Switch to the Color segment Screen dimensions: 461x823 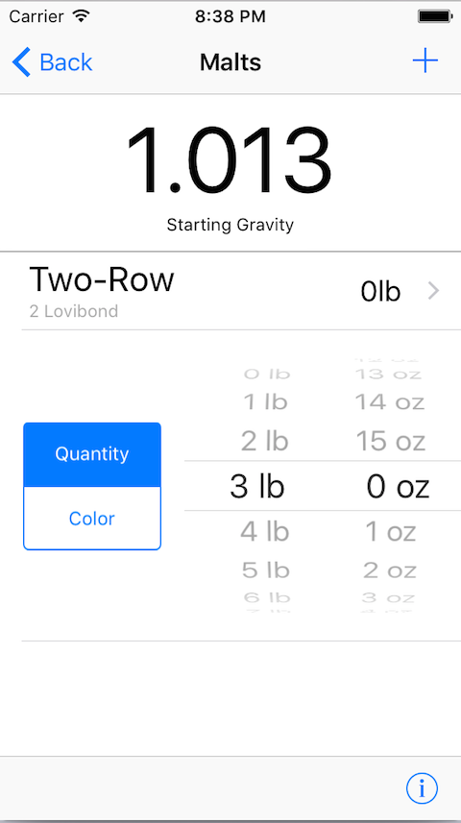tap(92, 519)
